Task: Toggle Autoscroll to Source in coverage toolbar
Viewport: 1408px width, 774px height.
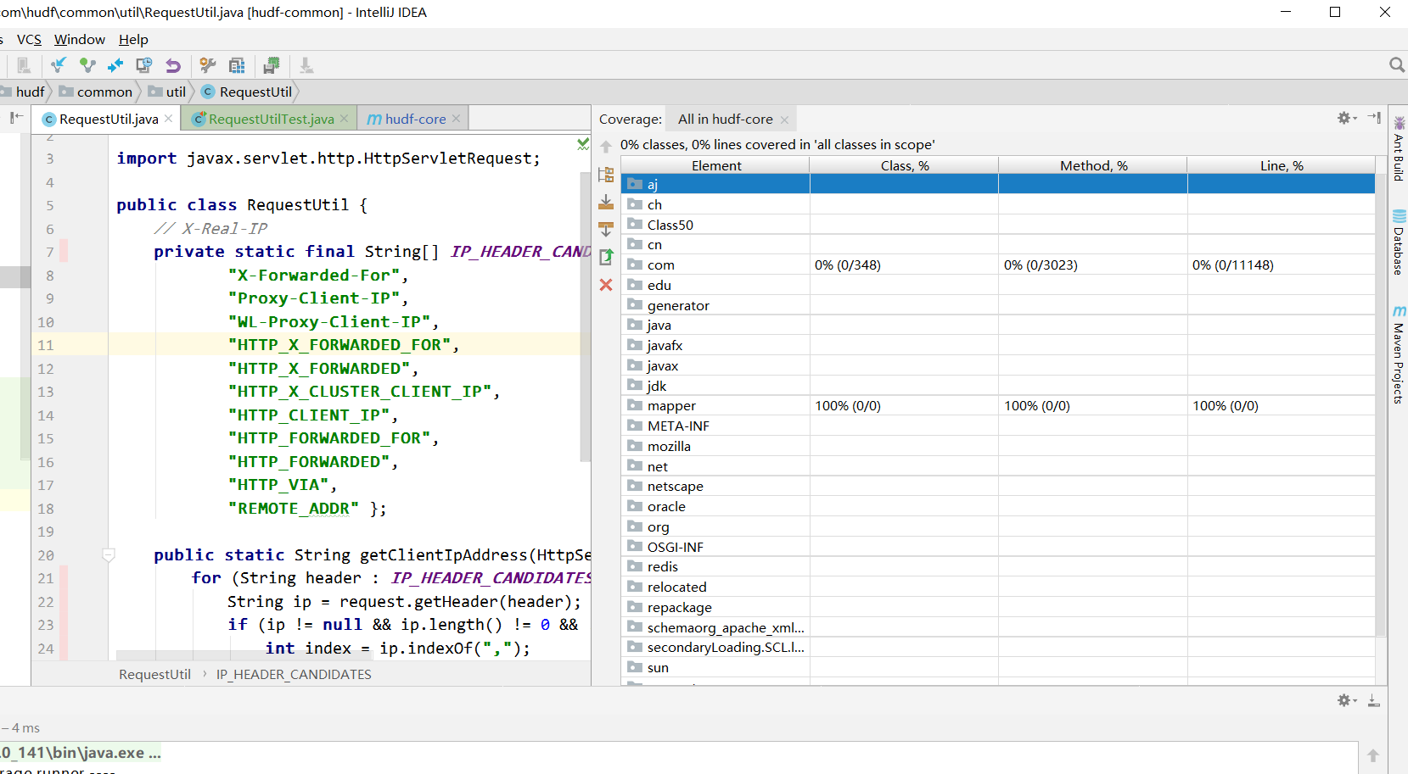Action: (x=606, y=202)
